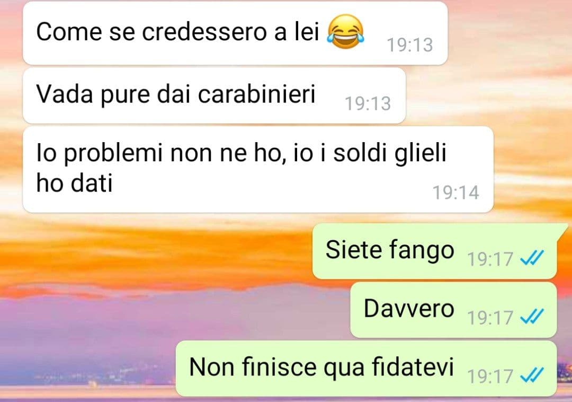
Task: Tap the 'Io problemi non ne ho' message
Action: (x=258, y=169)
